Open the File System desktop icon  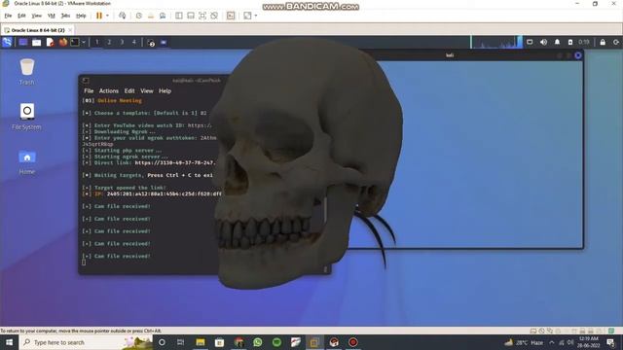(26, 117)
